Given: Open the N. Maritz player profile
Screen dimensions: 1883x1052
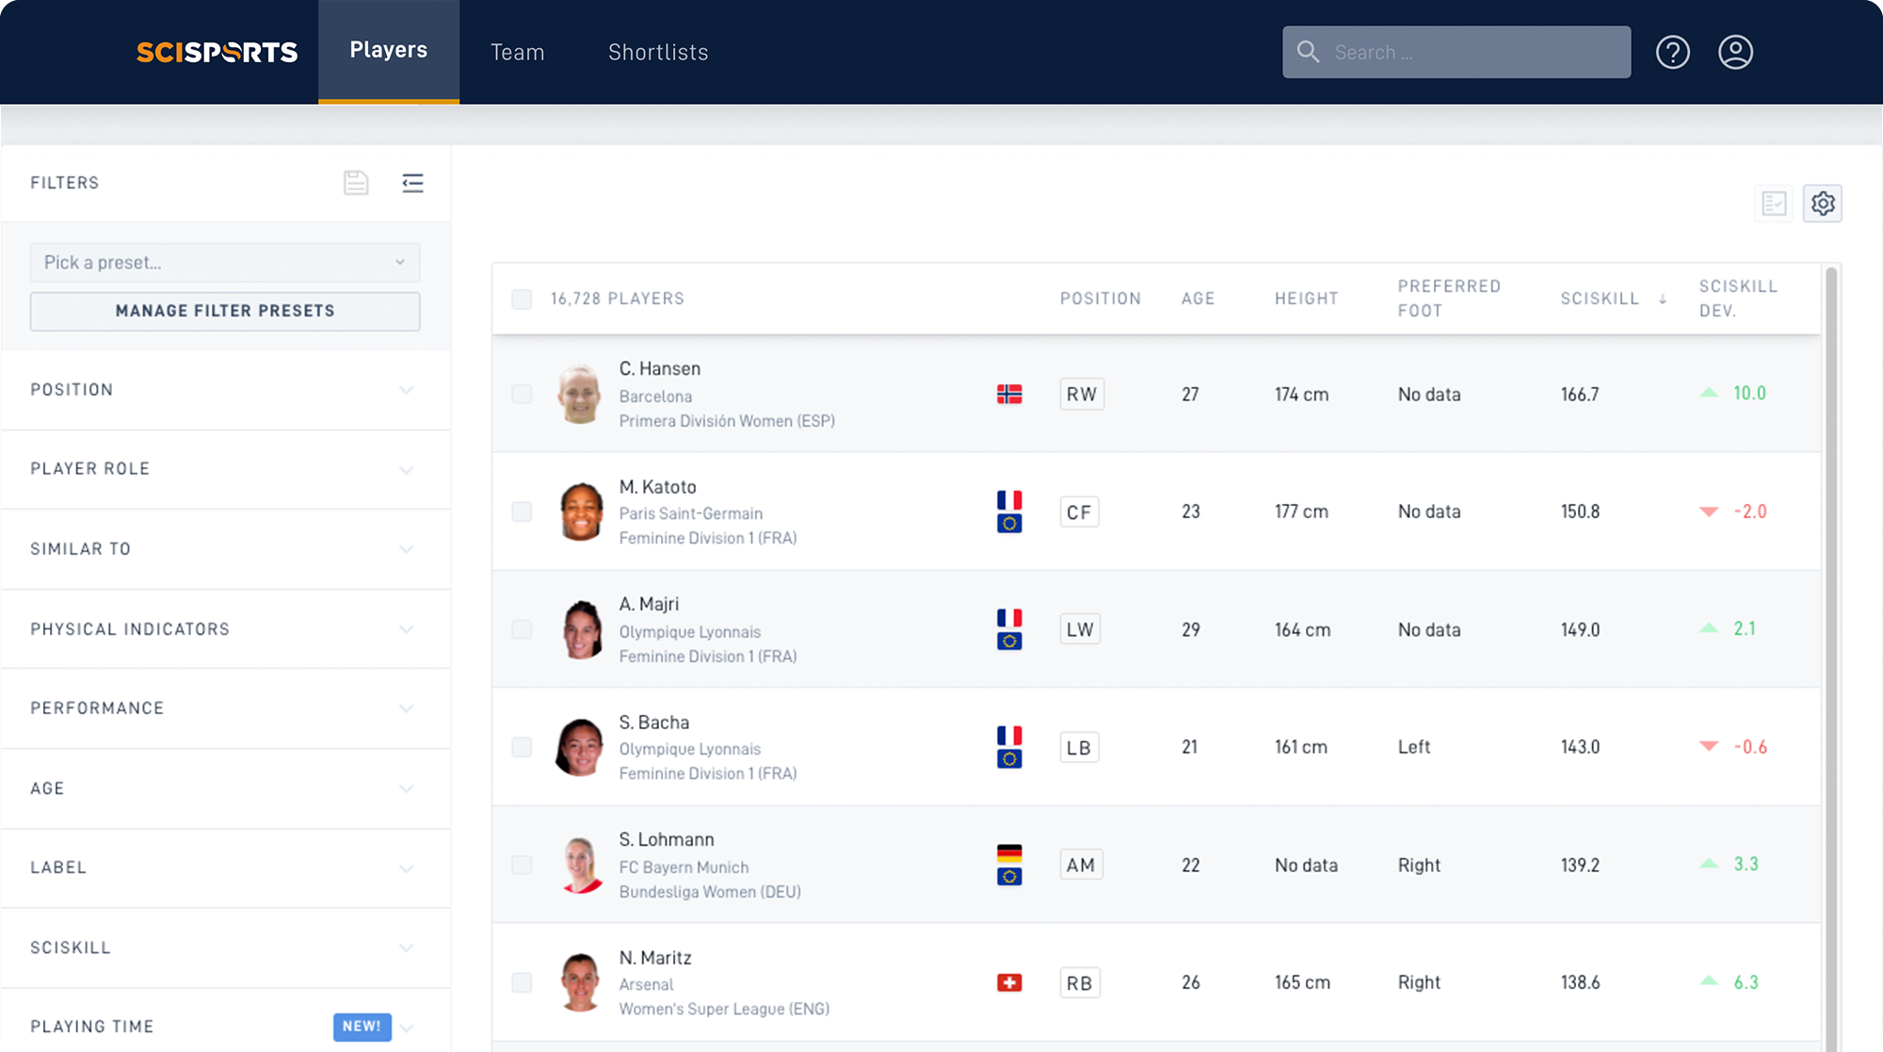Looking at the screenshot, I should pyautogui.click(x=655, y=958).
